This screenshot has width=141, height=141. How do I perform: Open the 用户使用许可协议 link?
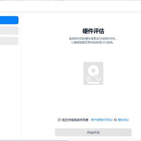[x=102, y=120]
